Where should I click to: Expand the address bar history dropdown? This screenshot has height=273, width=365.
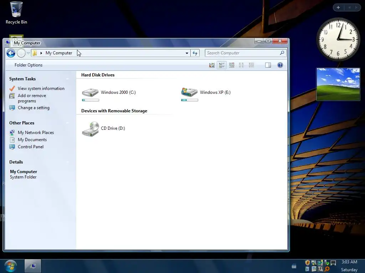[x=187, y=53]
